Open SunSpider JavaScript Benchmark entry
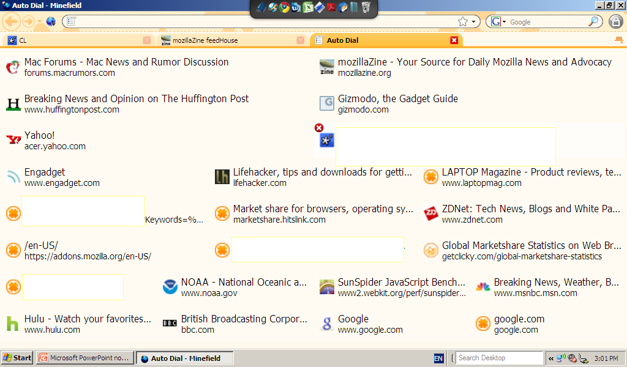 click(x=392, y=287)
